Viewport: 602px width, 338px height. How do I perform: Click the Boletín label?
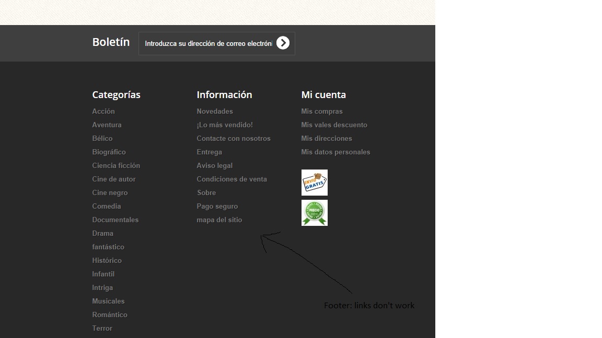click(111, 42)
